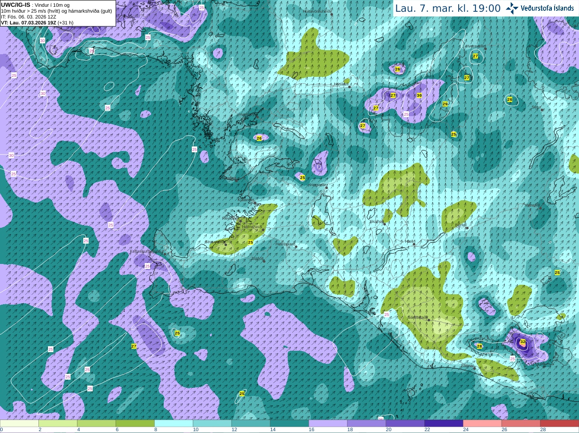This screenshot has width=579, height=433.
Task: Click the Keflavíkurflugvöllur airport label
Action: pyautogui.click(x=147, y=251)
